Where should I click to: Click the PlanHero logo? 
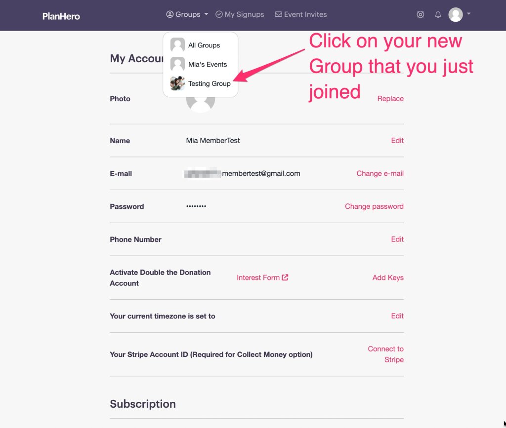[x=61, y=16]
